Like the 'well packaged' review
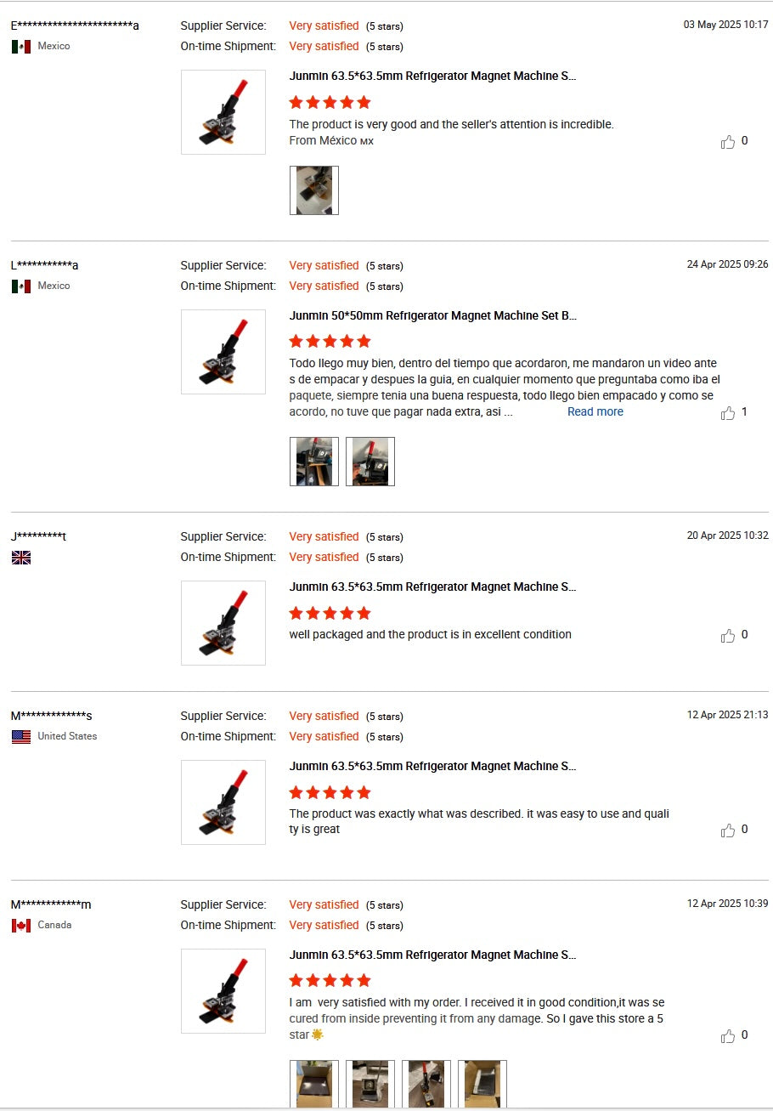This screenshot has height=1111, width=773. tap(728, 636)
